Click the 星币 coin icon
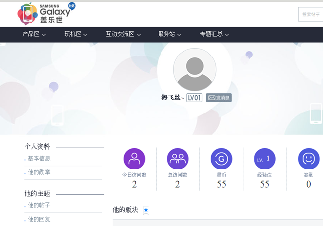Viewport: 323px width, 226px height. pos(221,159)
